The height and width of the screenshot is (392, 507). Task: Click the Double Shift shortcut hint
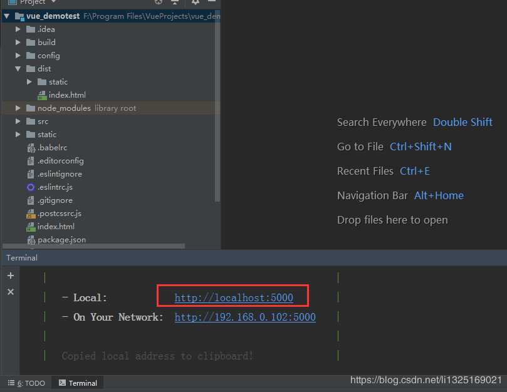[x=463, y=123]
